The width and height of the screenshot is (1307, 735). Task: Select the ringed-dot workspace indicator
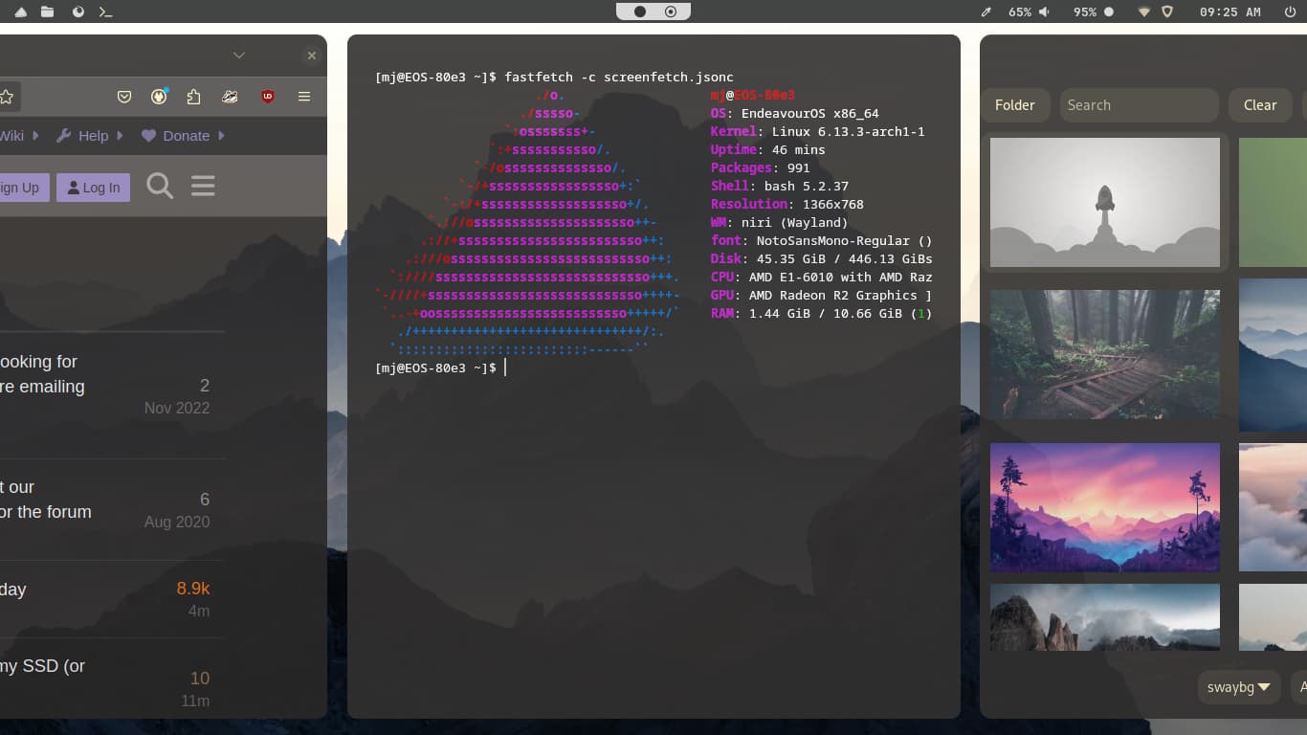coord(671,11)
